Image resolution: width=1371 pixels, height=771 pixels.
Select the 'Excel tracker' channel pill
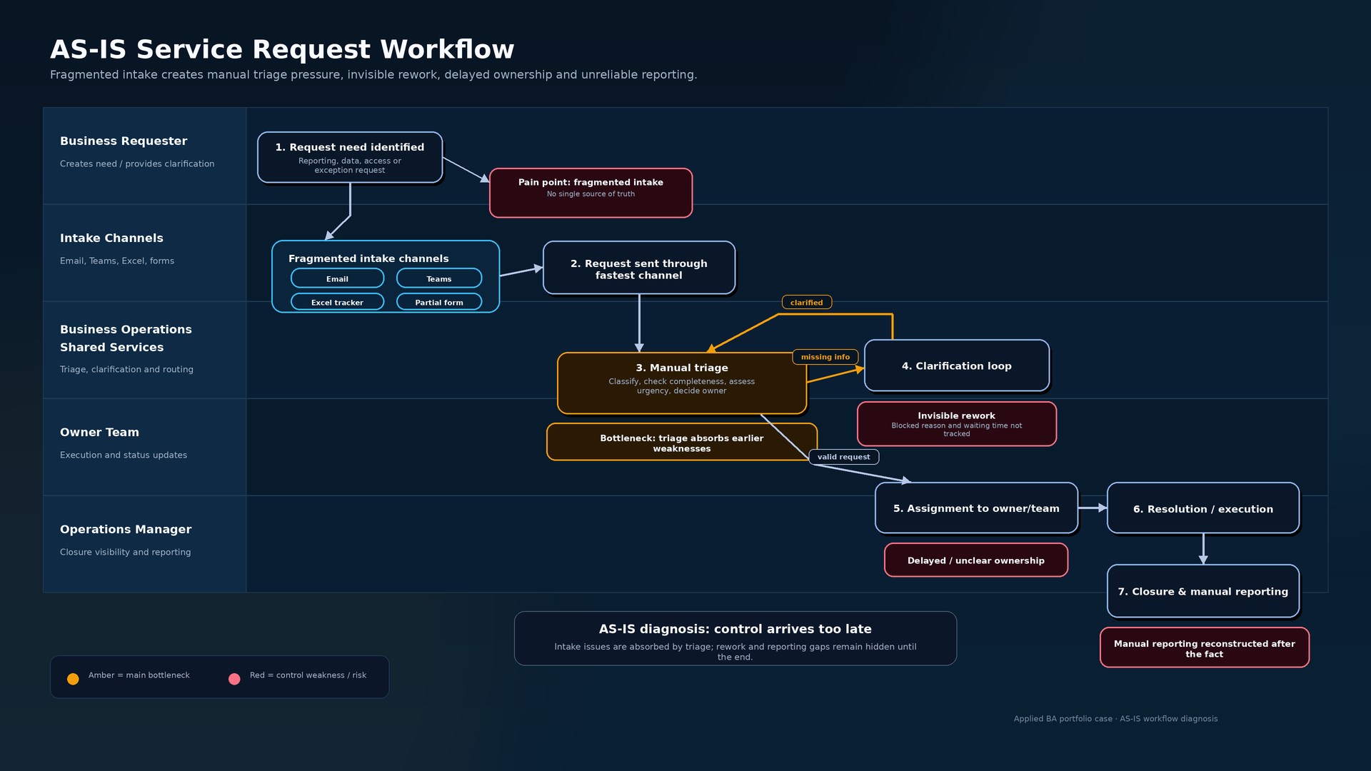pos(337,302)
